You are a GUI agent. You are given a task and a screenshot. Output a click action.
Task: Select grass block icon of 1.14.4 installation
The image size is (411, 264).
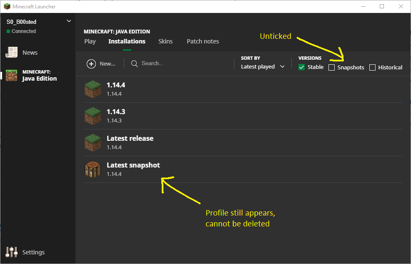tap(93, 89)
